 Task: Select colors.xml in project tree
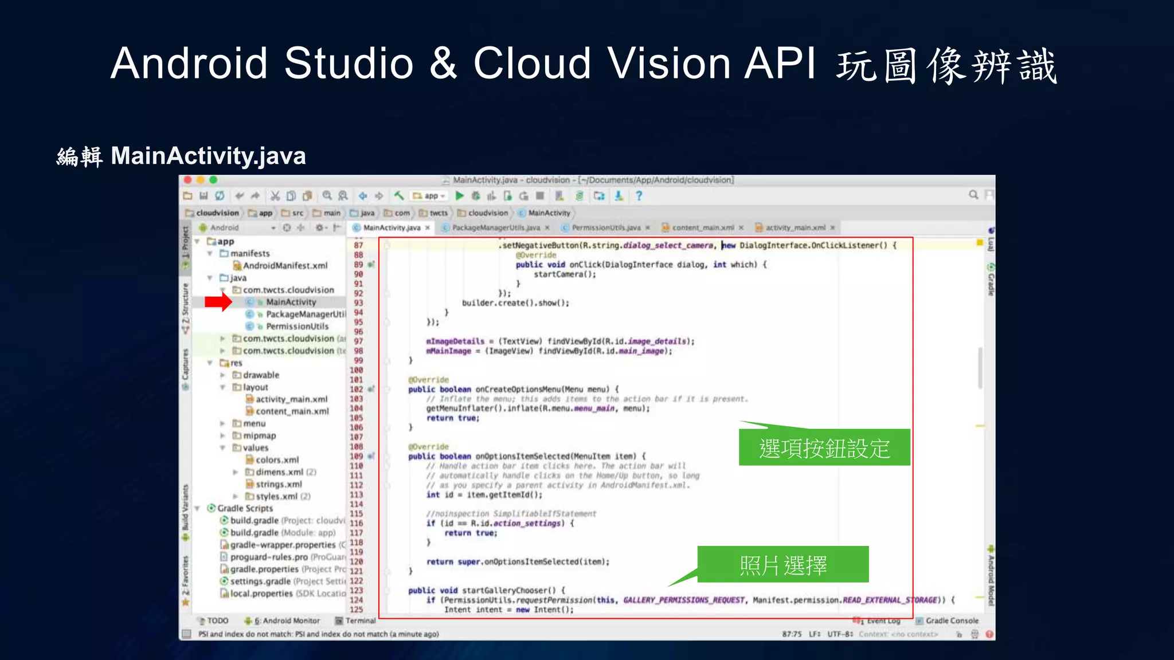[273, 460]
